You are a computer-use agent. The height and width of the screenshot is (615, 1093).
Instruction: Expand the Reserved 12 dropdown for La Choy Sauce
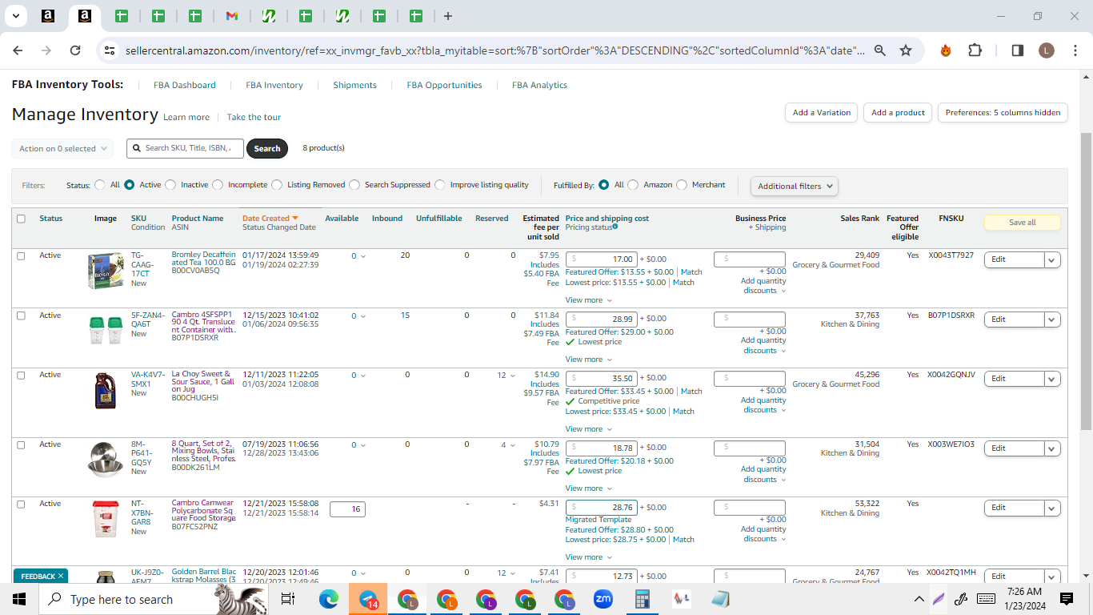pos(507,375)
